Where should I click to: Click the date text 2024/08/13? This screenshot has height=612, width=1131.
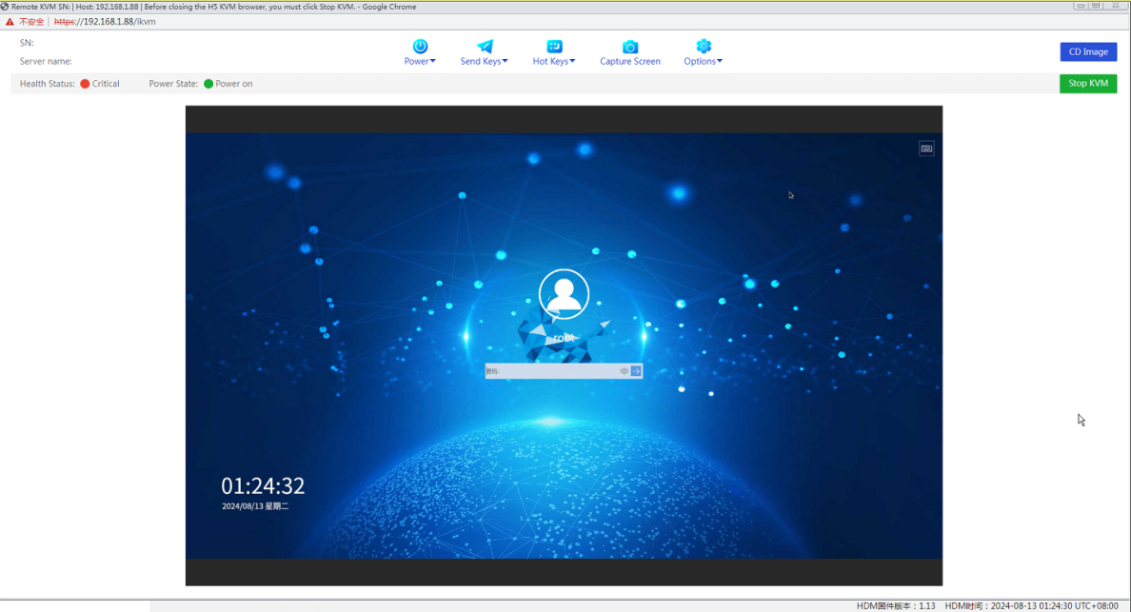pos(243,506)
